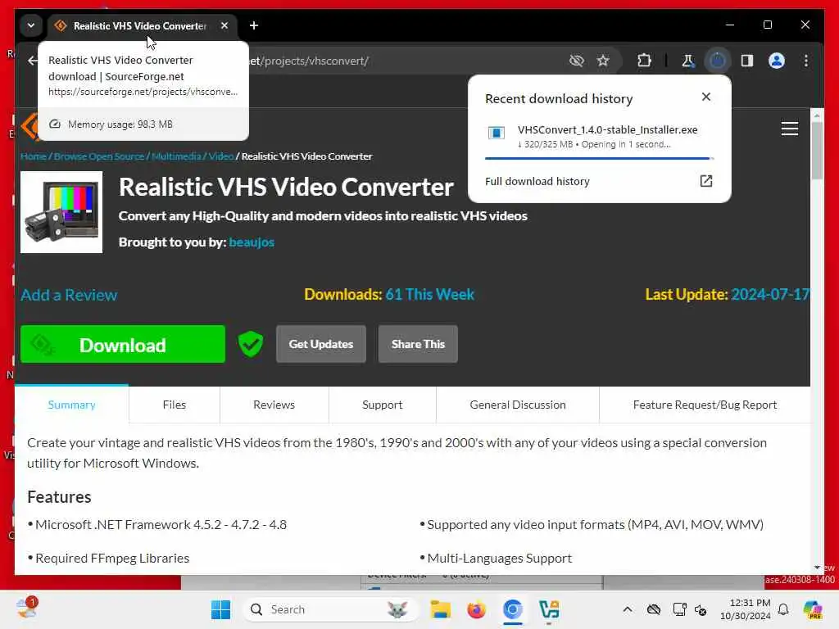Close the Realistic VHS Video Converter tab
This screenshot has width=839, height=629.
click(x=224, y=25)
